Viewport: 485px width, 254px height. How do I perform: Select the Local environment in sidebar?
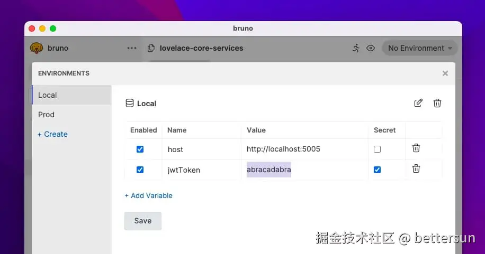[71, 95]
